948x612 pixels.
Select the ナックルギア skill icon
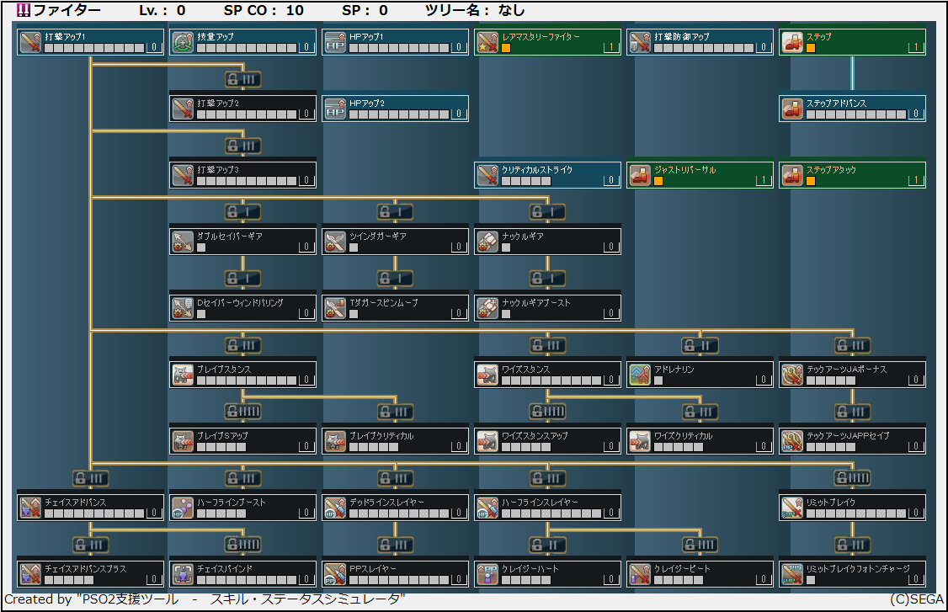tap(487, 242)
